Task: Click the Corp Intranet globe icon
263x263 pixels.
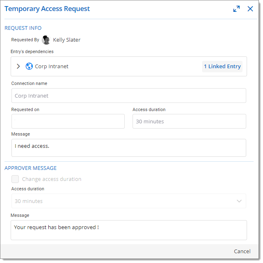Action: click(29, 66)
